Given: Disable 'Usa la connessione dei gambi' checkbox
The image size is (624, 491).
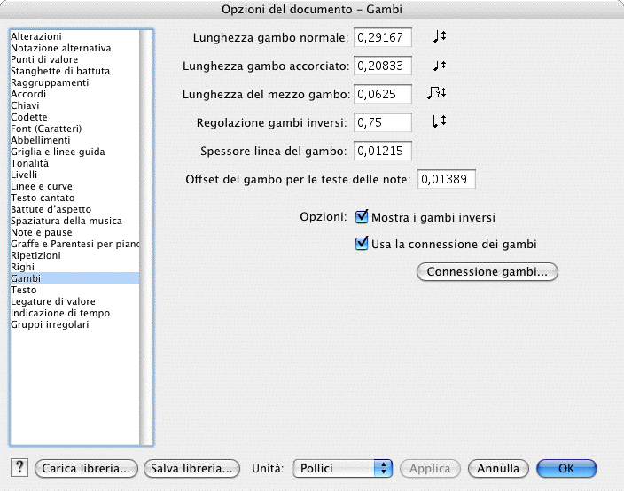Looking at the screenshot, I should click(362, 244).
